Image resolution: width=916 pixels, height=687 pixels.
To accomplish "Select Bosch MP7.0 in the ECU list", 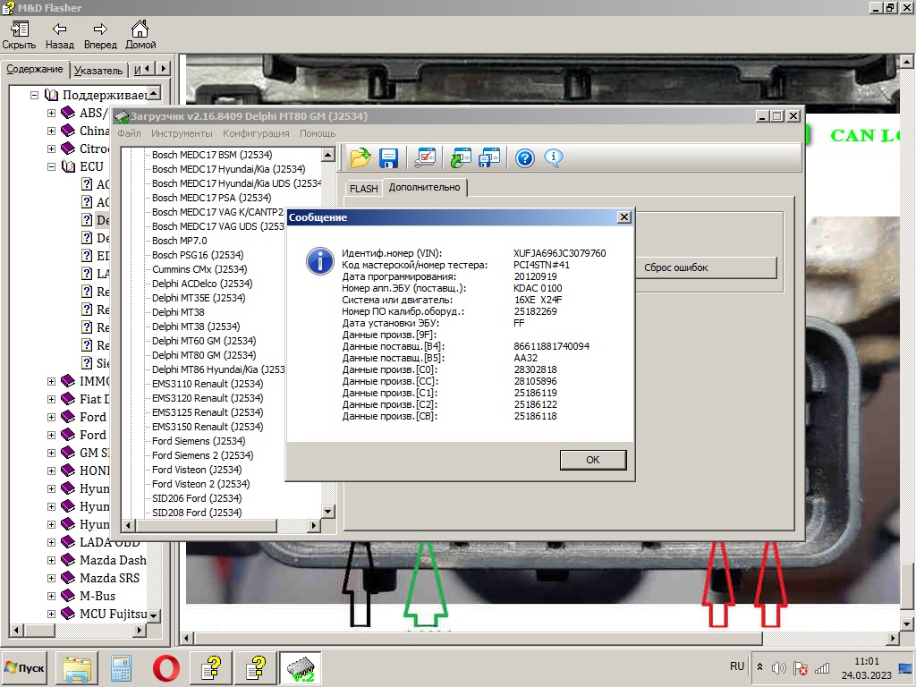I will [x=179, y=241].
